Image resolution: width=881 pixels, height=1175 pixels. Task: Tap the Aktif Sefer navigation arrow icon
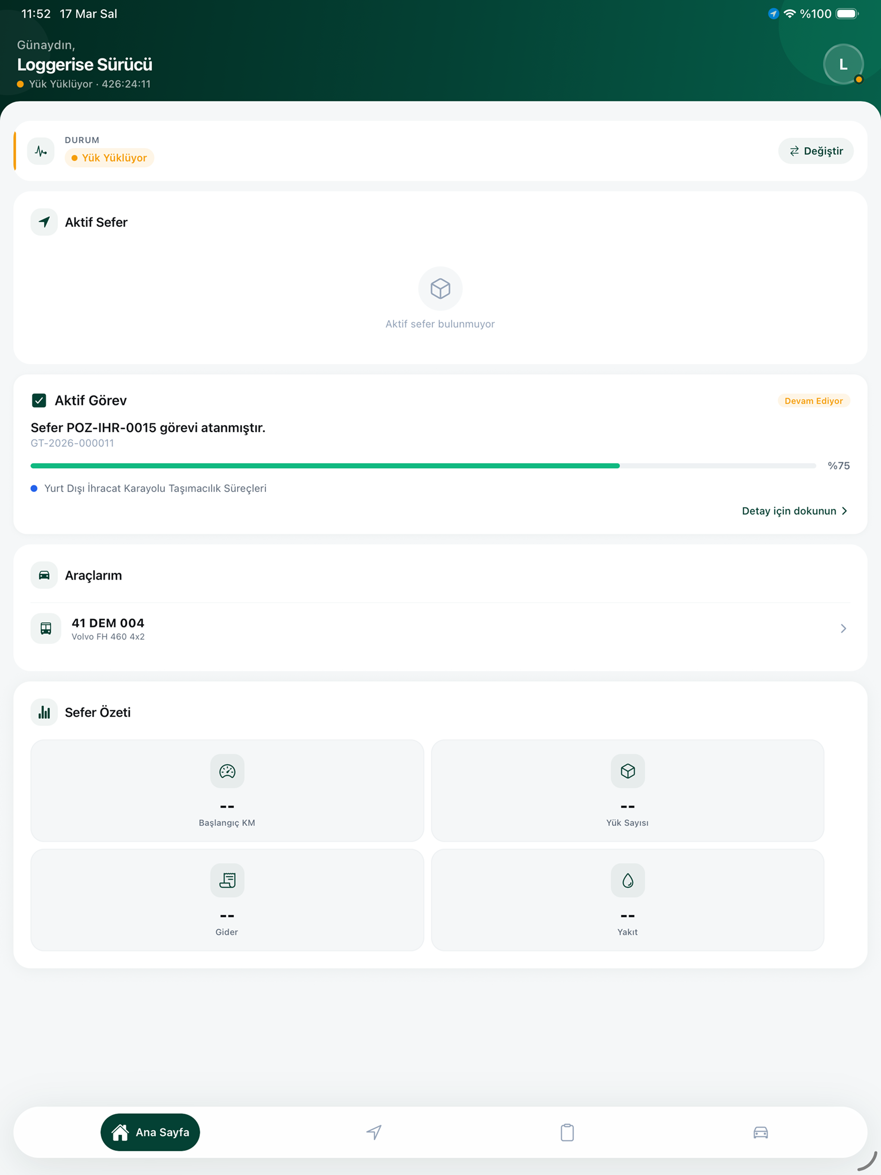pos(44,222)
